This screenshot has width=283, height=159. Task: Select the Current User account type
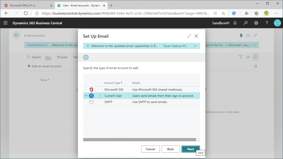113,96
